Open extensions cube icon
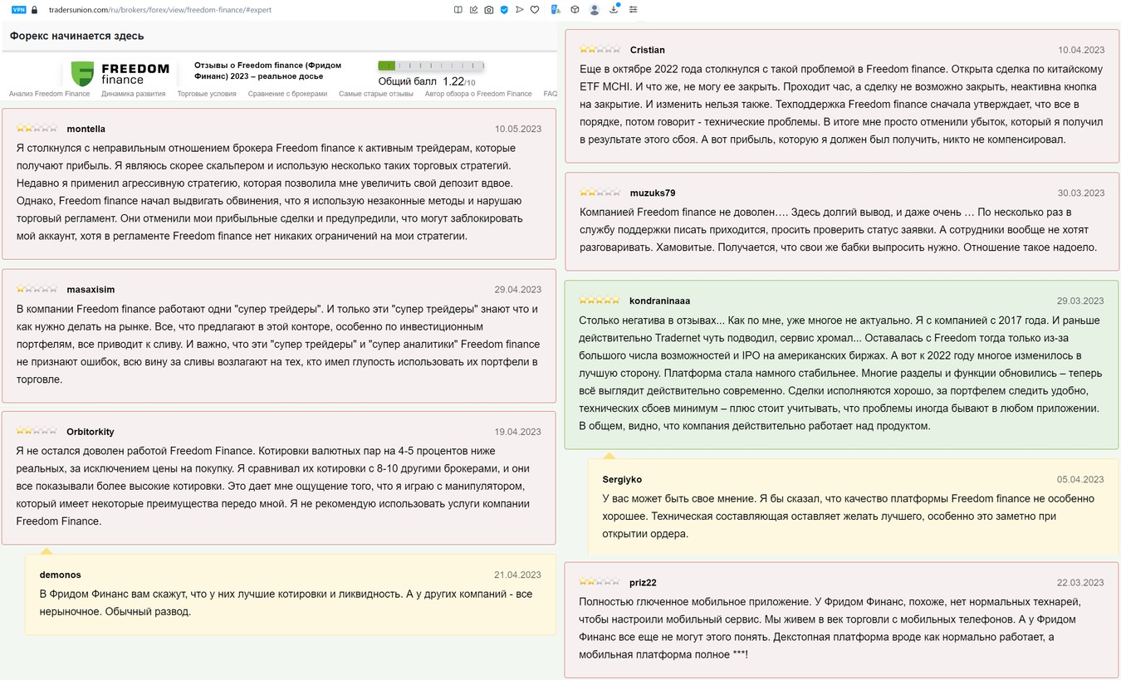Image resolution: width=1121 pixels, height=680 pixels. pos(575,10)
